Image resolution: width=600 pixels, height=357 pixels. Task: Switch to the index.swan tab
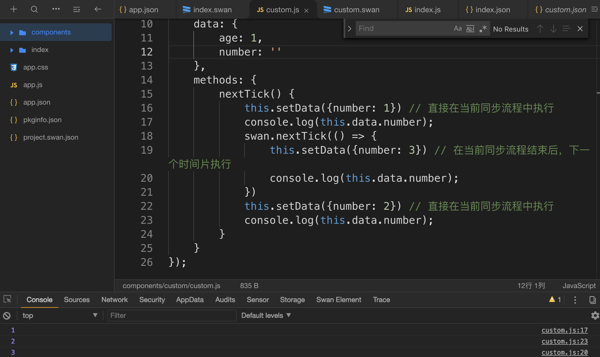[212, 10]
